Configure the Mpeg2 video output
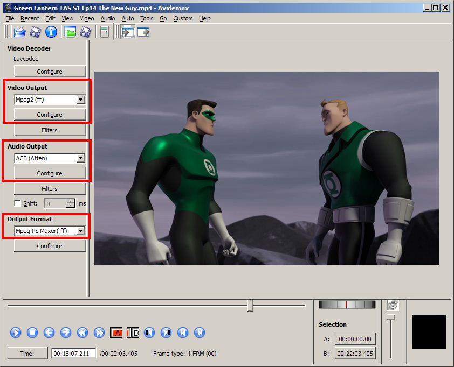454x367 pixels. [50, 115]
